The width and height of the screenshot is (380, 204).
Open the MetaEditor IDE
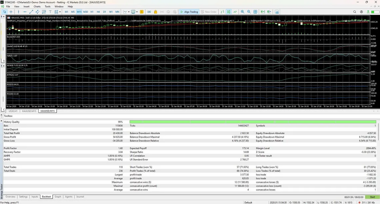(149, 12)
